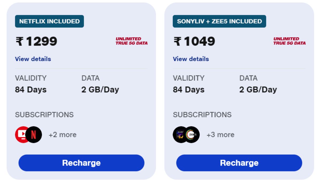
Task: Expand the '+2 more' subscriptions list
Action: pyautogui.click(x=63, y=135)
